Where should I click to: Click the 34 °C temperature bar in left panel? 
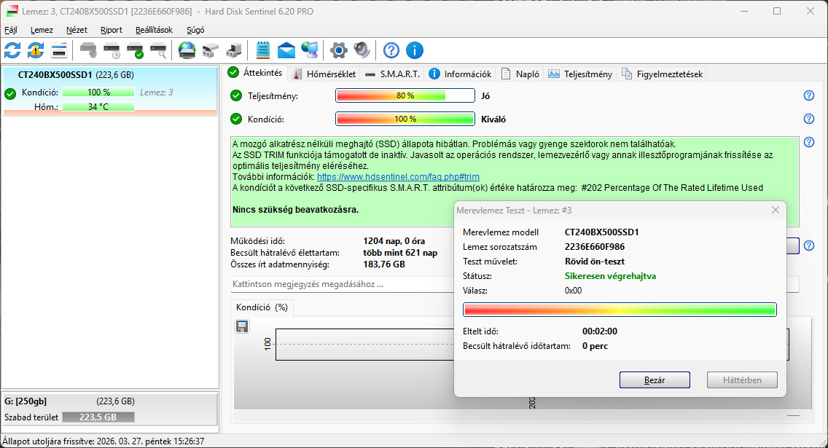pos(98,107)
